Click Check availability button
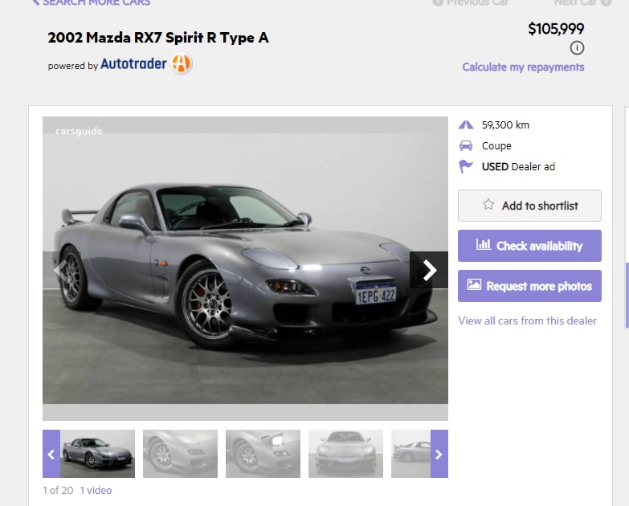The height and width of the screenshot is (506, 629). click(x=529, y=246)
